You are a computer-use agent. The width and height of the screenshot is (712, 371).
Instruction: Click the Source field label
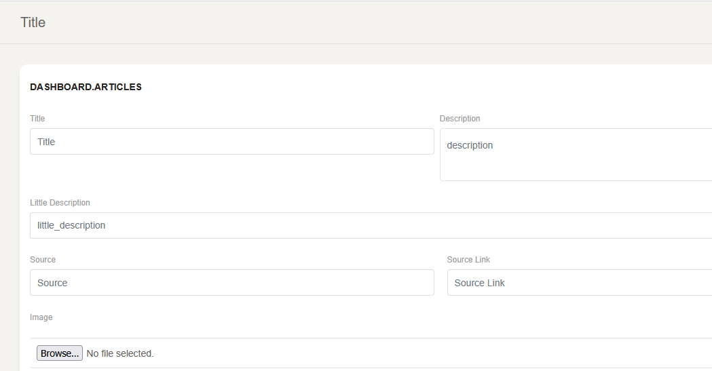(43, 260)
